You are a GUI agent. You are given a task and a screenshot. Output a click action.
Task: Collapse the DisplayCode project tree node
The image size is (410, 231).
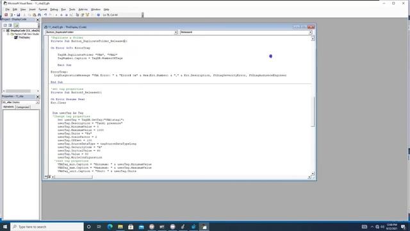coord(4,31)
